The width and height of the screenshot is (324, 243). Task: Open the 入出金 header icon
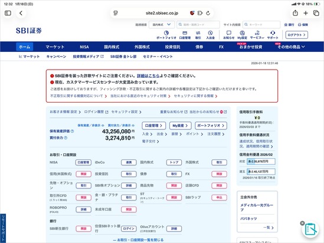point(210,35)
